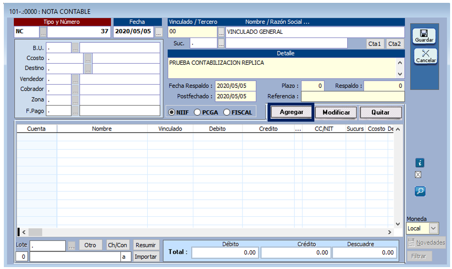Click the Credito column header
Image resolution: width=452 pixels, height=269 pixels.
[x=268, y=129]
